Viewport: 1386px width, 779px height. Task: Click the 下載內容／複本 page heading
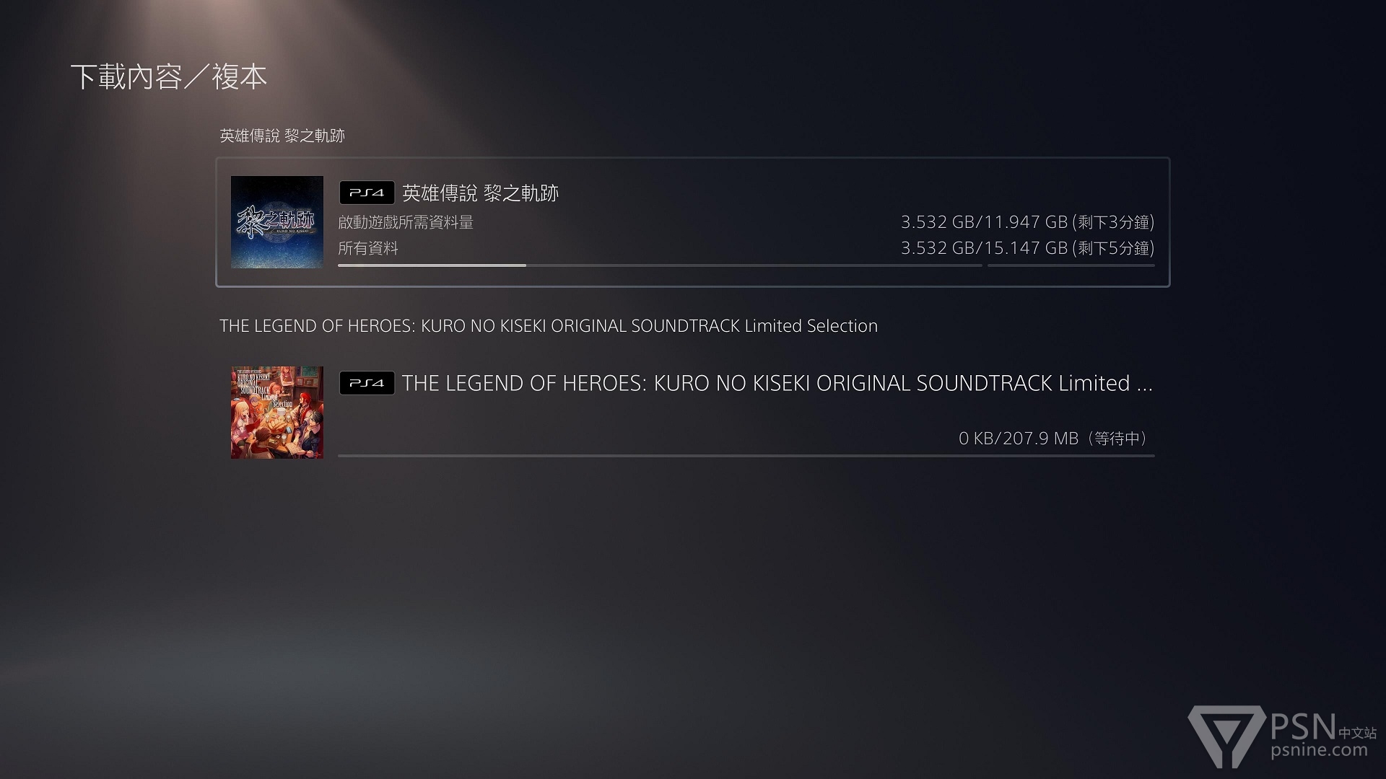[169, 76]
